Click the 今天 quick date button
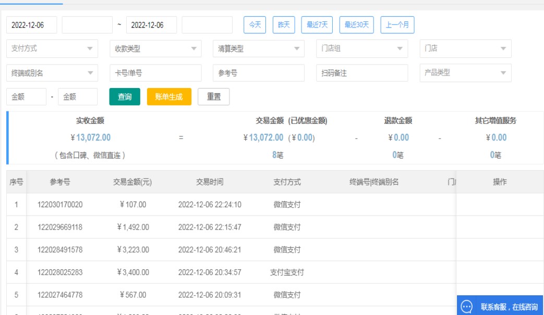 click(x=255, y=24)
